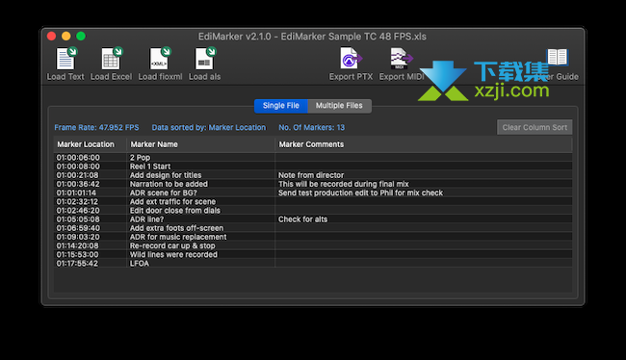Click timecode 01:00:08:00

[78, 167]
